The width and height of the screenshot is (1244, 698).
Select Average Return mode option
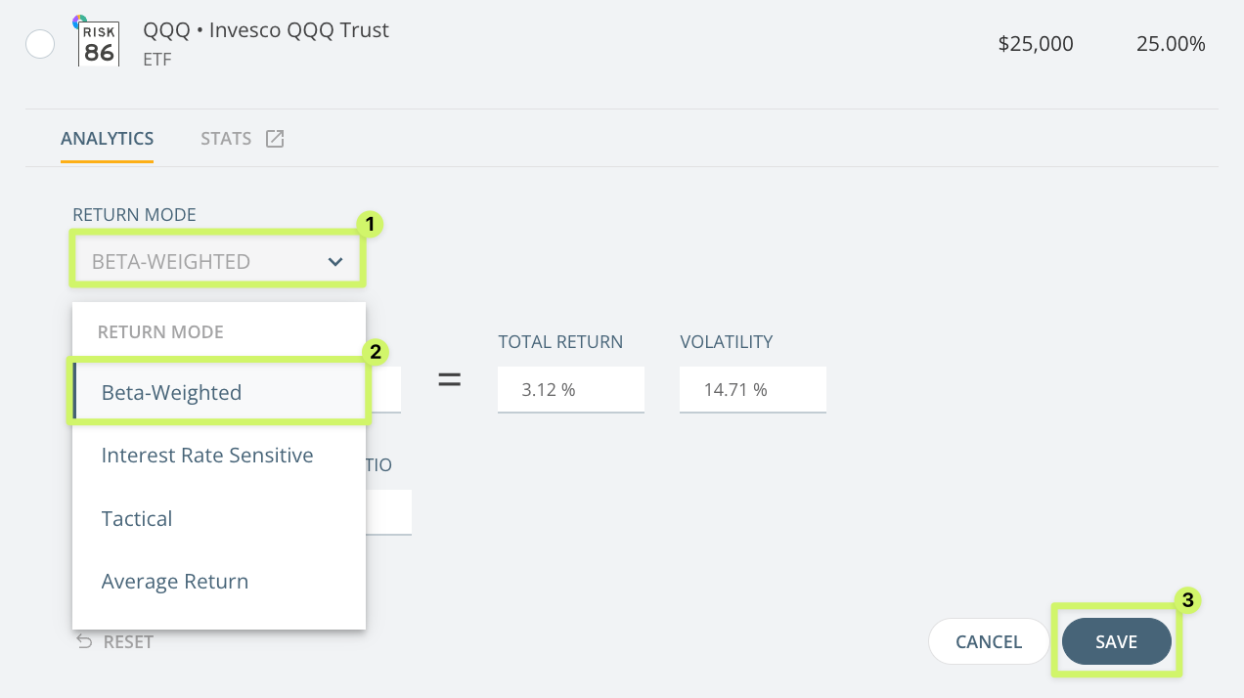174,581
